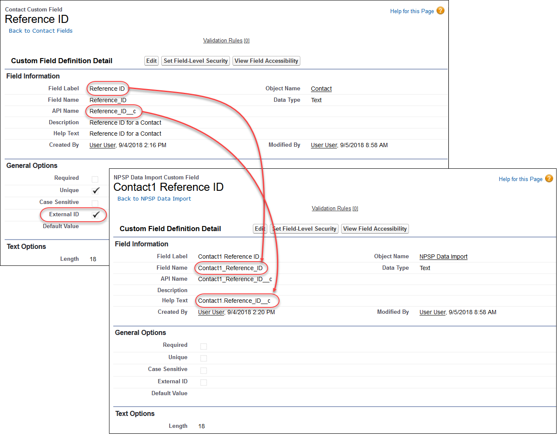560x438 pixels.
Task: Select API Name 'Contact1_Reference_ID__c'
Action: (235, 279)
